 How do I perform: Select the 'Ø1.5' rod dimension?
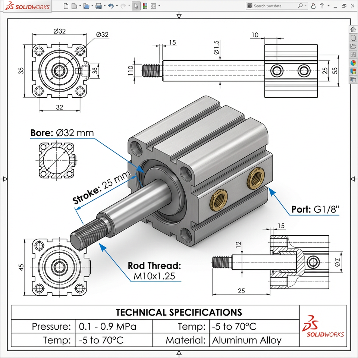click(216, 47)
